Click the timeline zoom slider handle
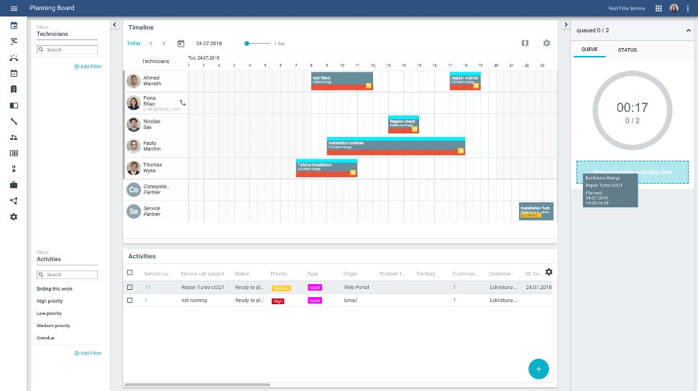Viewport: 698px width, 391px height. (247, 44)
